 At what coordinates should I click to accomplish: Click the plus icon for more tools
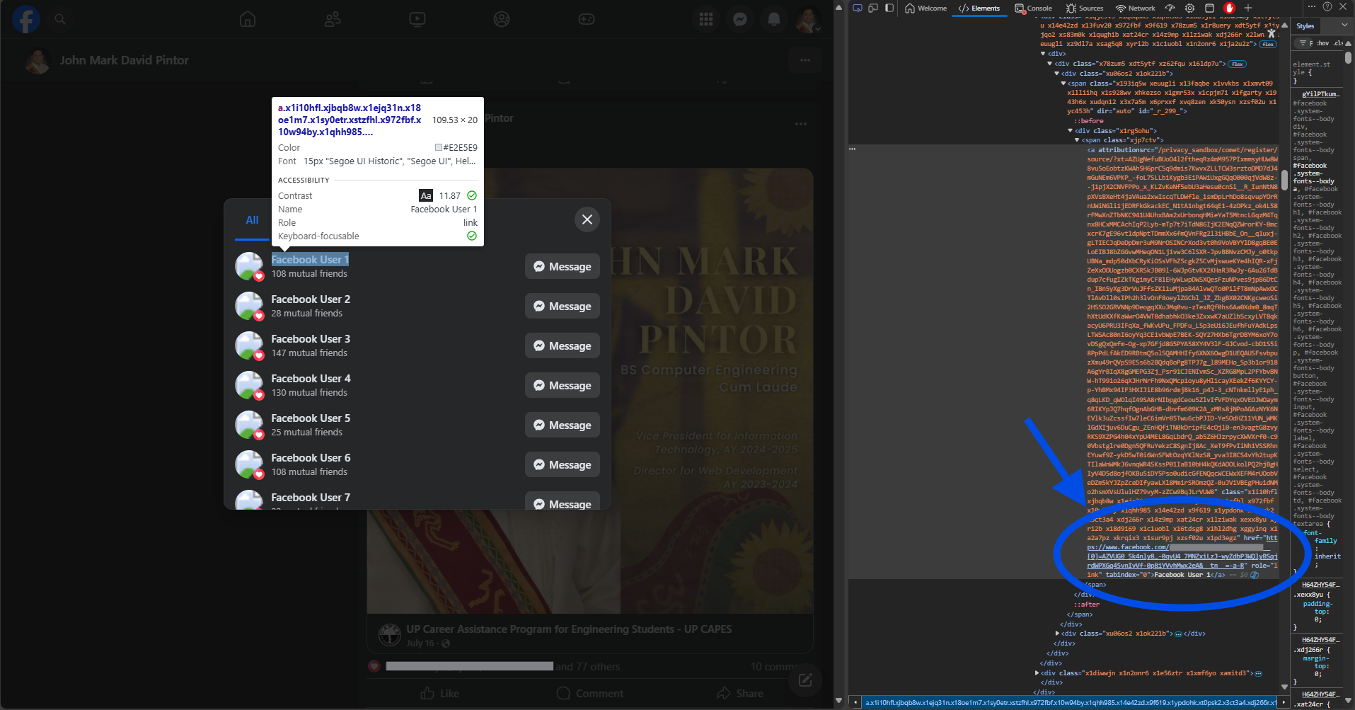coord(1248,8)
